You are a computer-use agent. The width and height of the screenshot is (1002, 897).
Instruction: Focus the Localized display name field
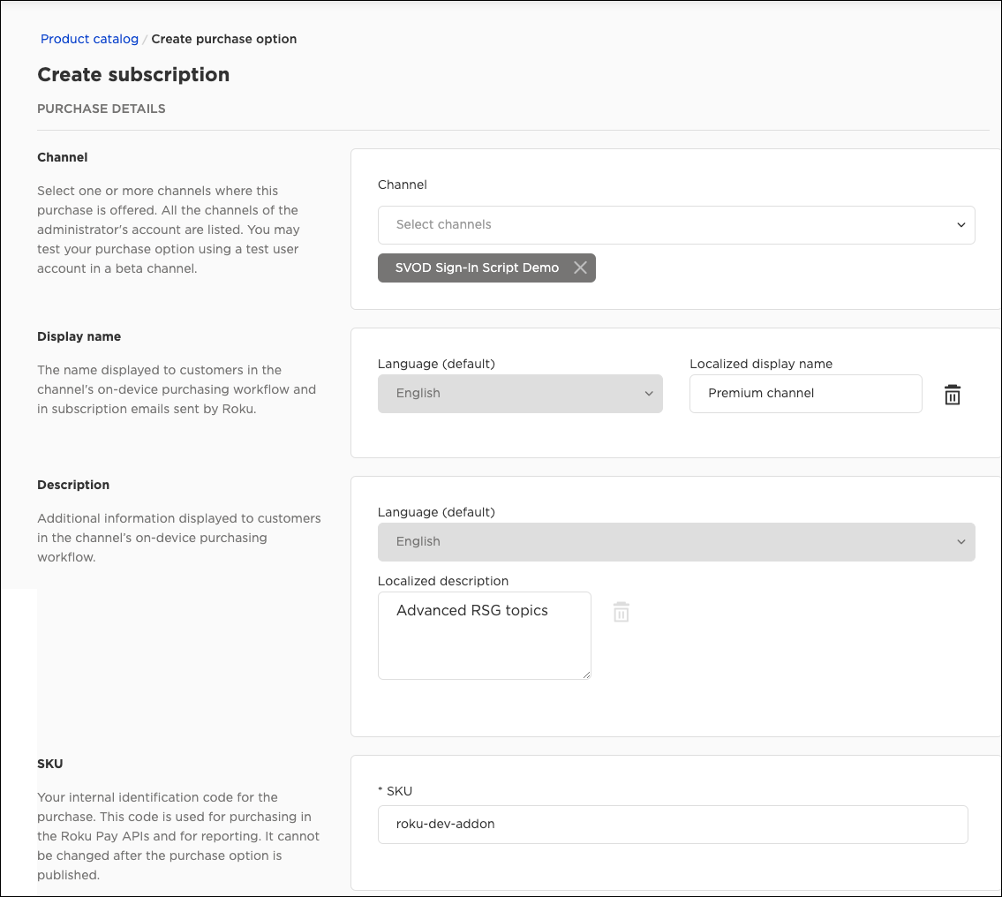[x=805, y=394]
